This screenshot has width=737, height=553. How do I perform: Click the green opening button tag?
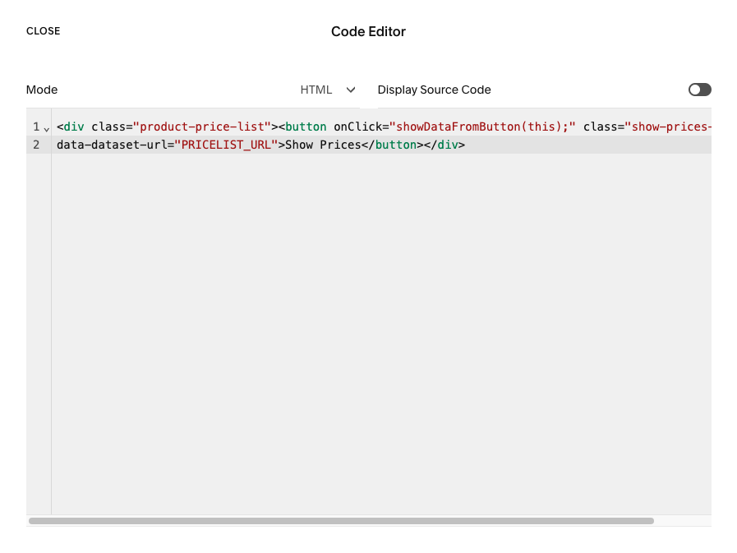[x=306, y=127]
